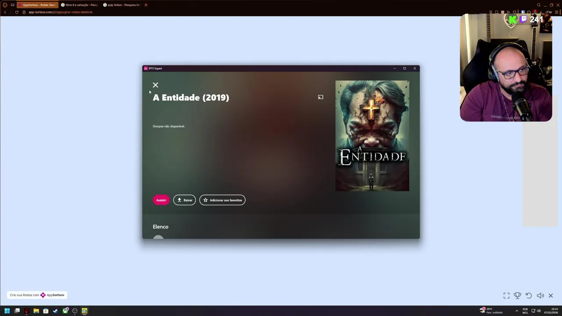Viewport: 562px width, 316px height.
Task: Switch to 'pulp fiction' search tab
Action: (x=122, y=5)
